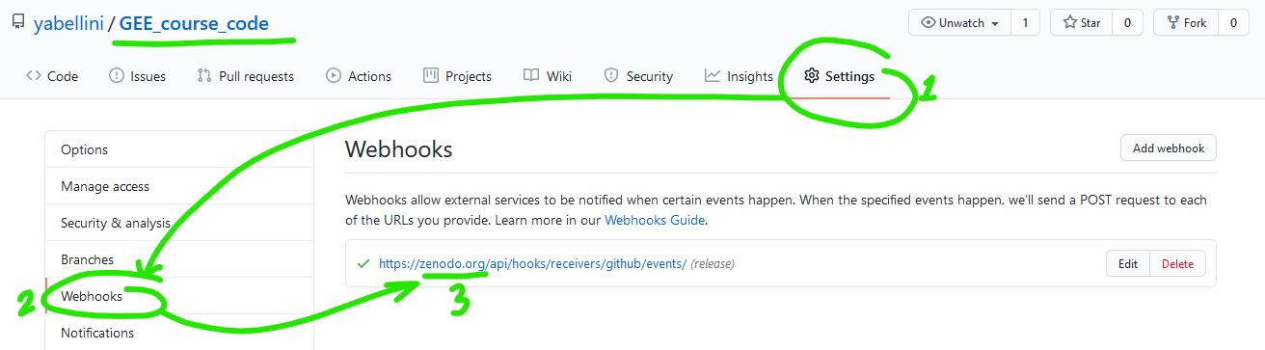Select Branches in settings sidebar
Image resolution: width=1265 pixels, height=350 pixels.
[x=87, y=259]
